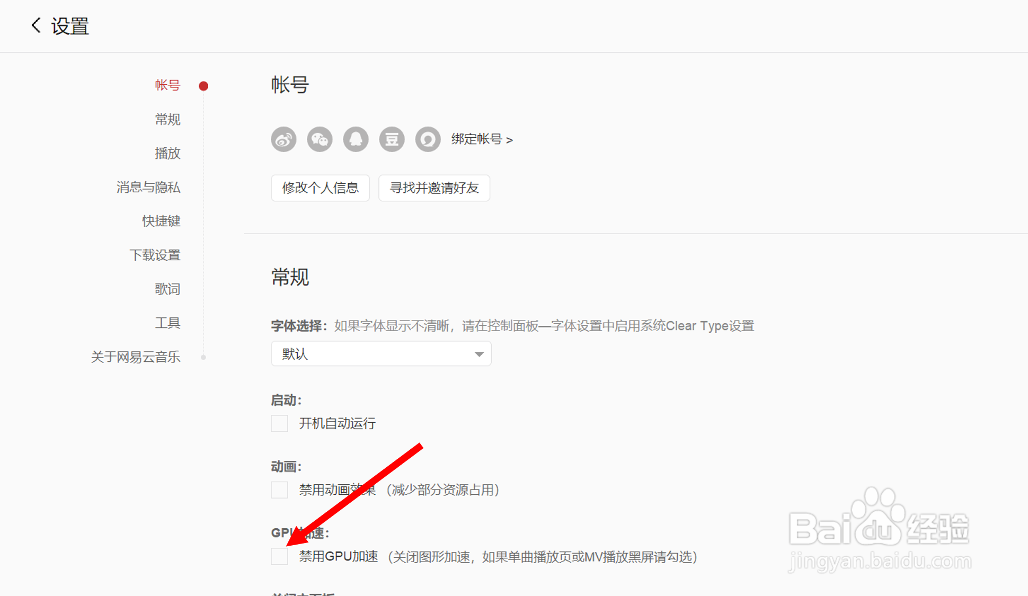Open 绑定帐号 link
The image size is (1028, 596).
482,139
